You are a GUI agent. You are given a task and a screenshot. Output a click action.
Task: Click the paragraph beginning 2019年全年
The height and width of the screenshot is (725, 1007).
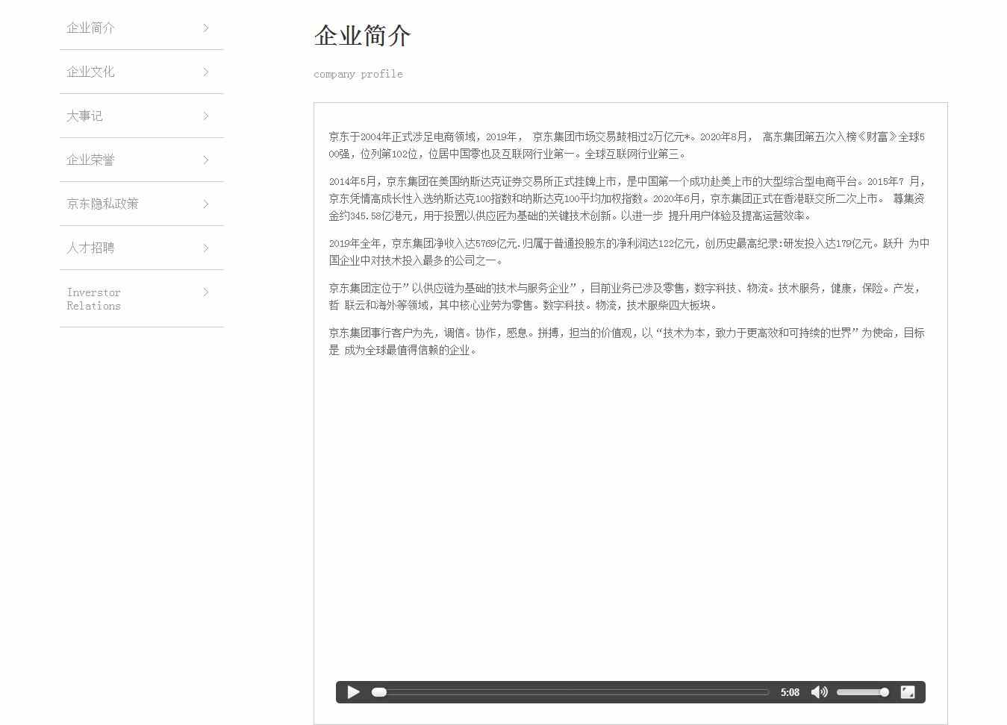[x=629, y=251]
